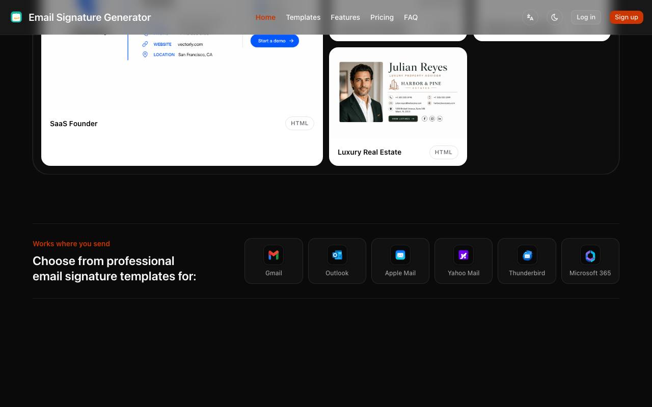Click the Sign up button
652x407 pixels.
627,17
